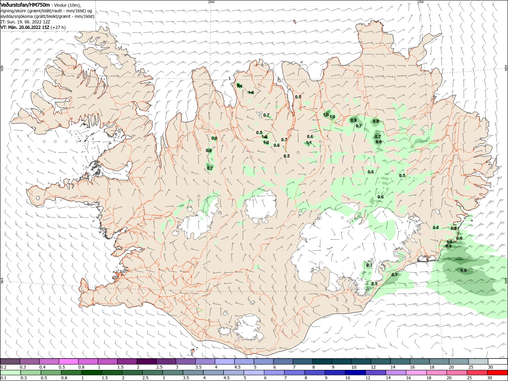Screen dimensions: 508x381
Task: Select the 'Vindur (10m)' label in header
Action: [67, 5]
